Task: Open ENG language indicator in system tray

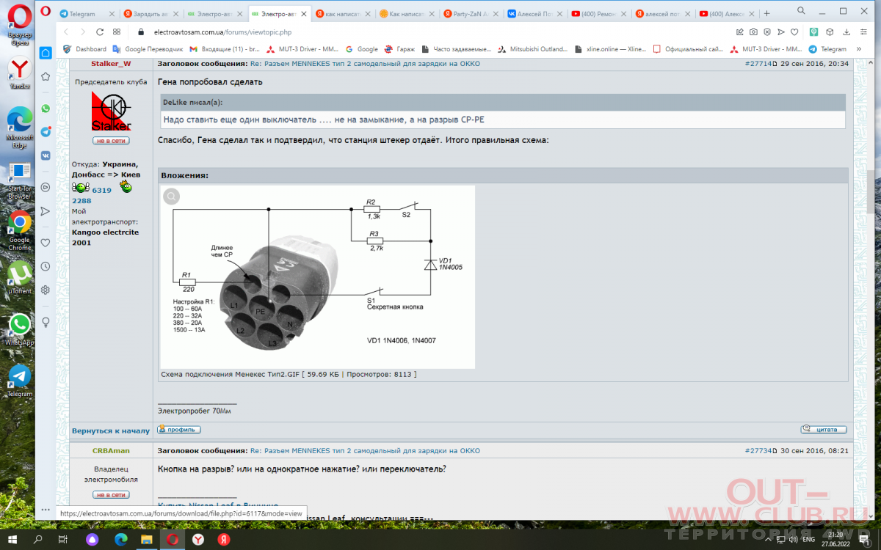Action: click(x=809, y=539)
